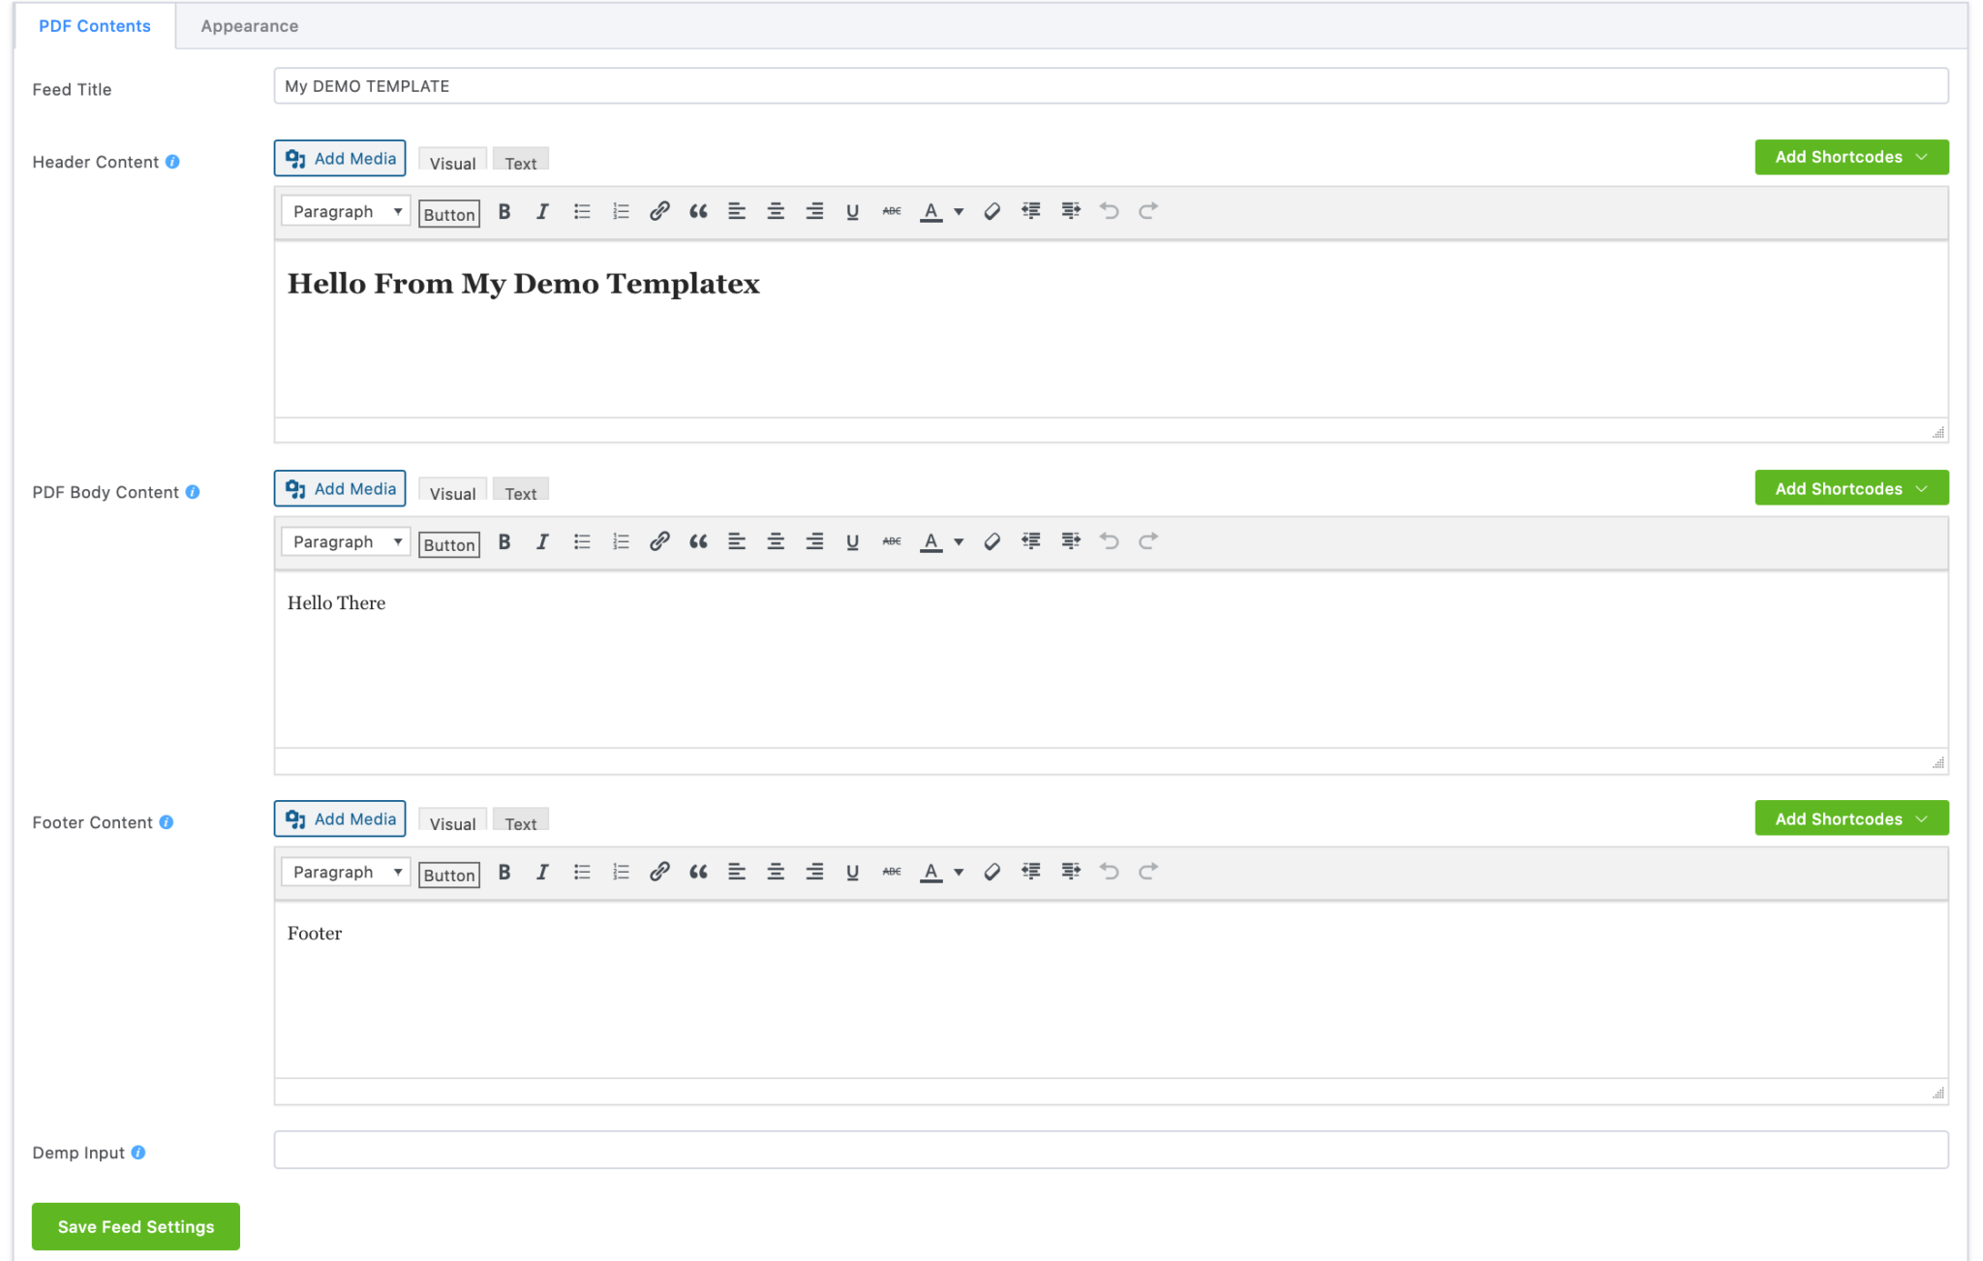Open the Paragraph style dropdown in Header Content
Image resolution: width=1983 pixels, height=1261 pixels.
345,211
